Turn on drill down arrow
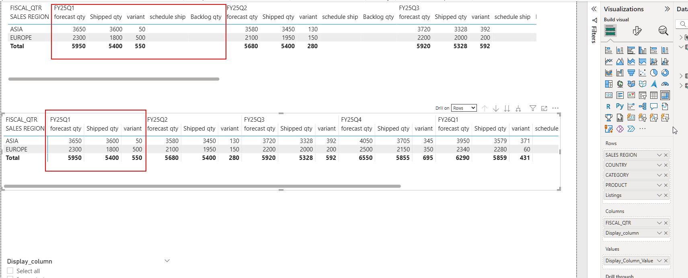This screenshot has height=278, width=688. click(x=496, y=108)
